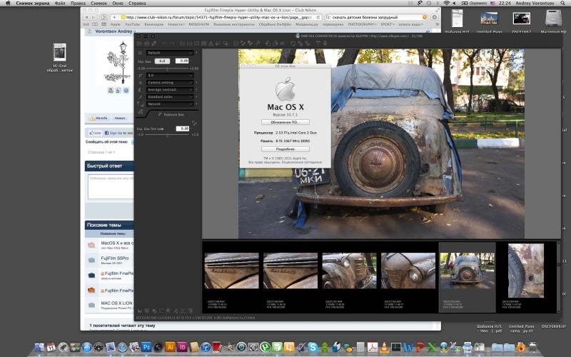The image size is (571, 357).
Task: Click Safari add bookmark plus button
Action: 114,17
